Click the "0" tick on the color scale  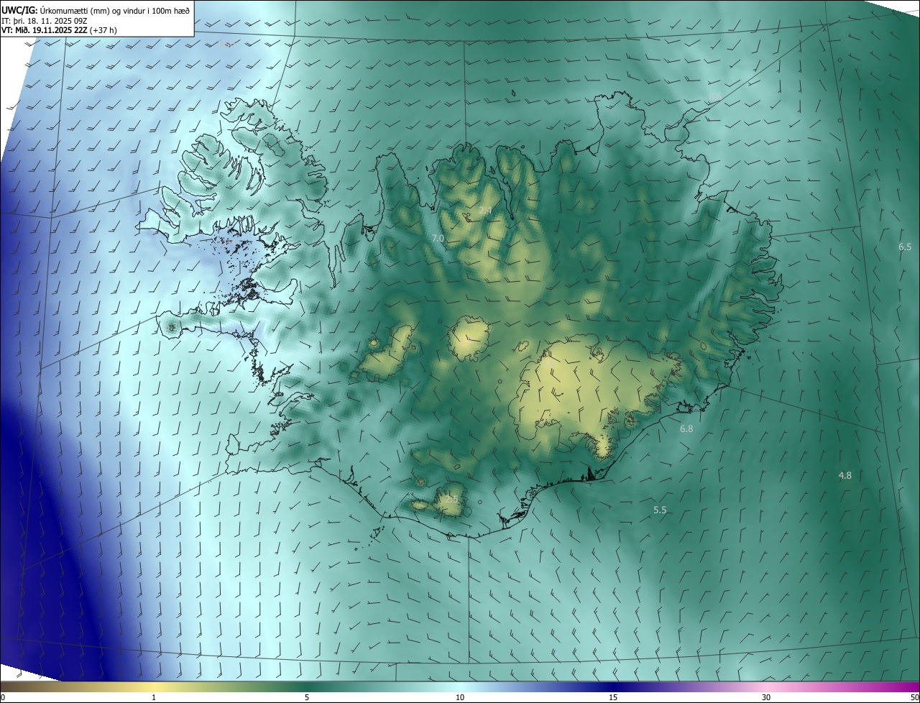click(3, 697)
